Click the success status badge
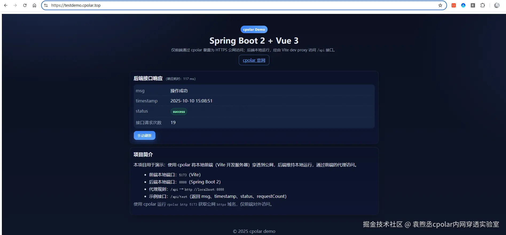 pyautogui.click(x=179, y=111)
